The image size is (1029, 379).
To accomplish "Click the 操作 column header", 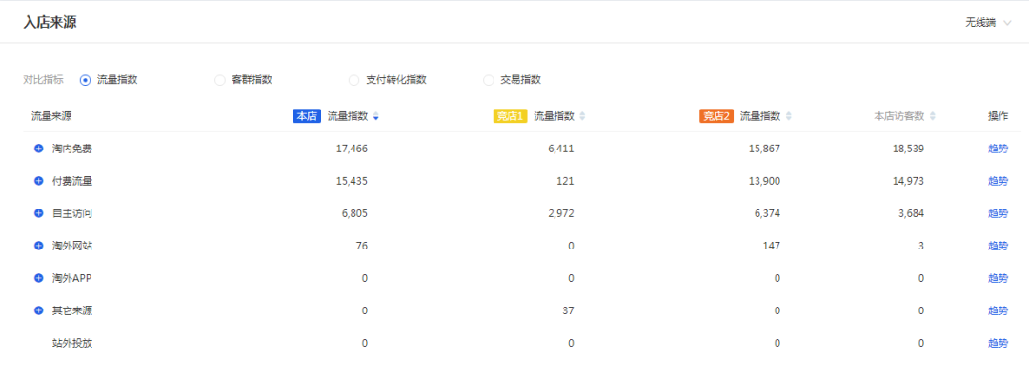I will (x=998, y=116).
